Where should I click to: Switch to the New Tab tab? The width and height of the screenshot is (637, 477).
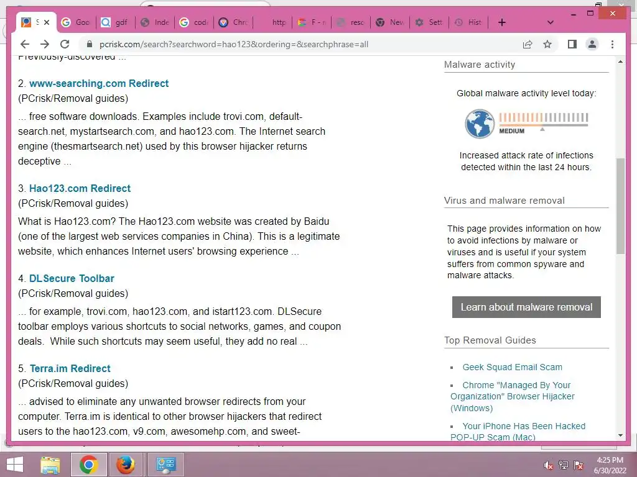(x=391, y=22)
